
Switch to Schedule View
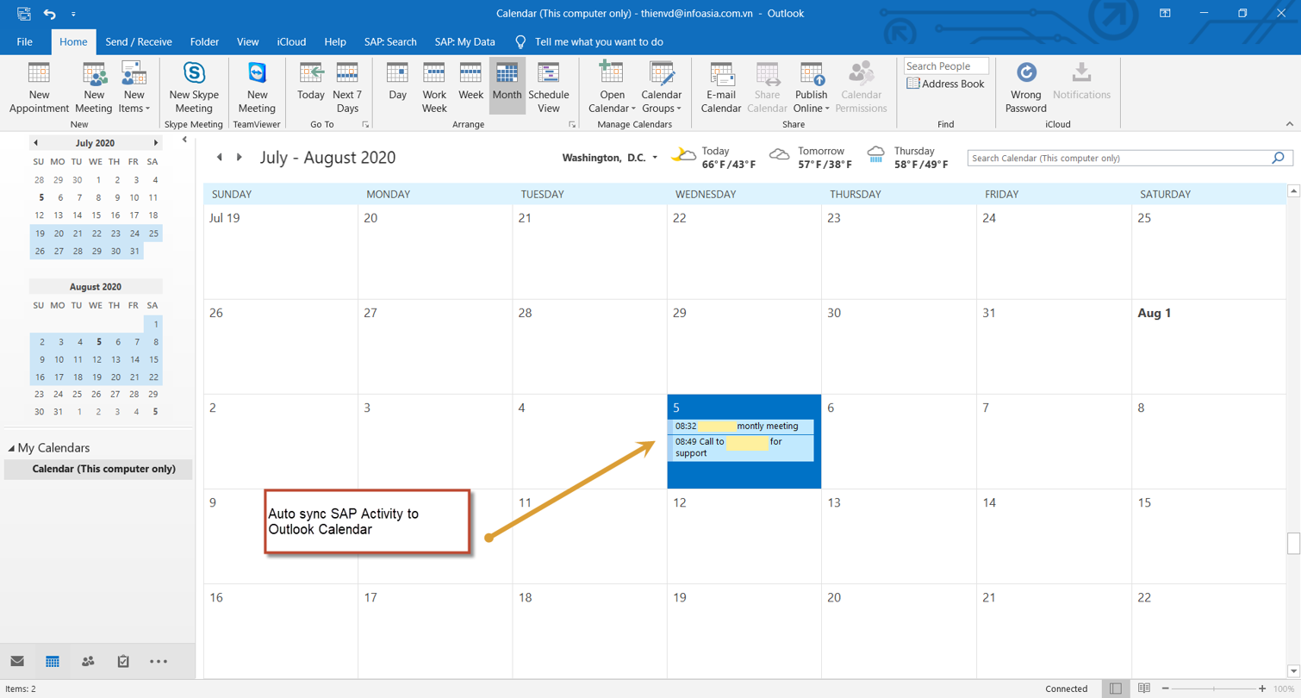click(549, 88)
